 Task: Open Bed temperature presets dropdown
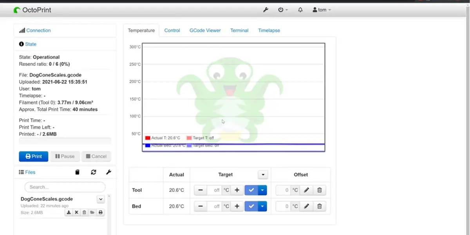(x=262, y=206)
